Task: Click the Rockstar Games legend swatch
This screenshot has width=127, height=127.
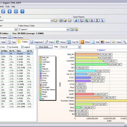Action: tap(41, 90)
